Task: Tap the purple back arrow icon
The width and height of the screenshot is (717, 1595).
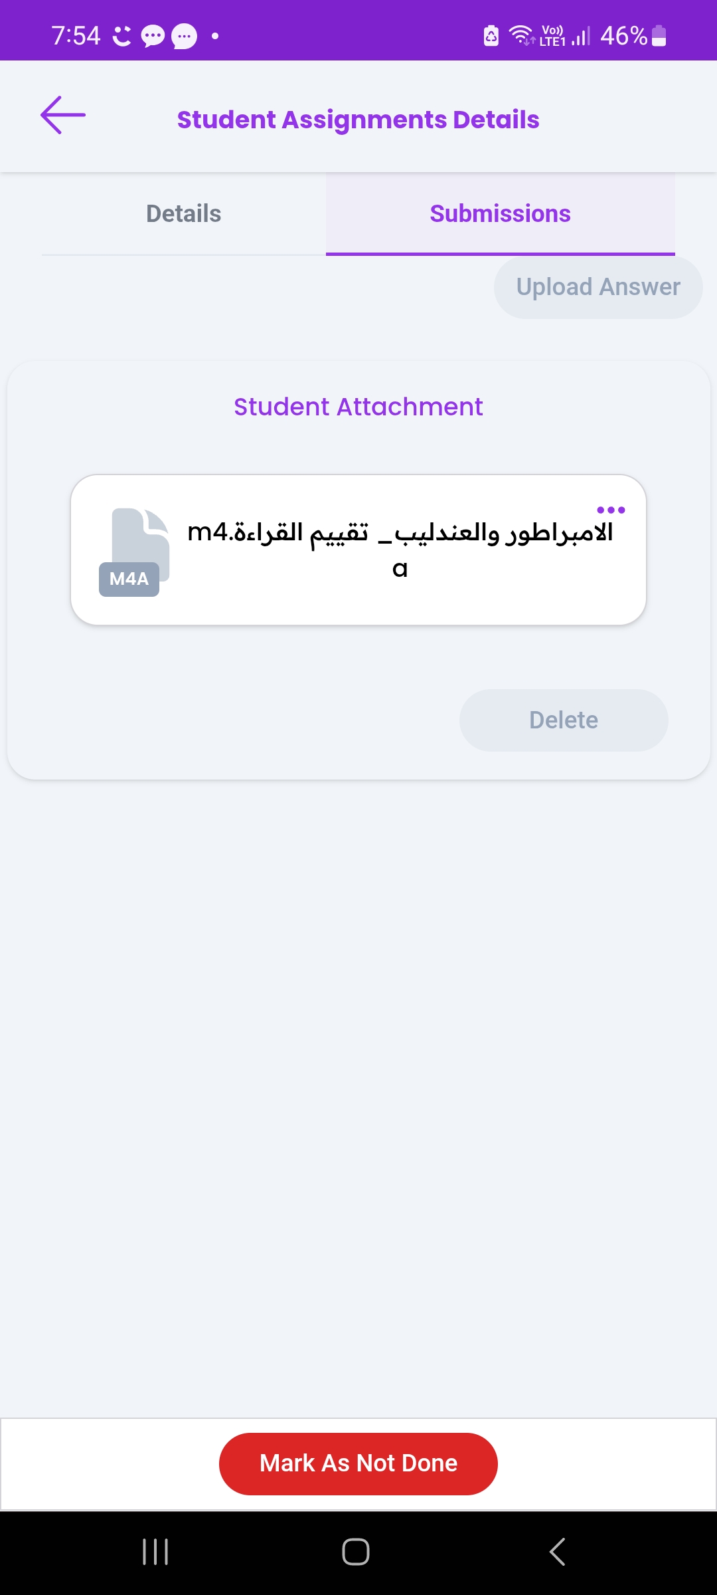Action: (63, 116)
